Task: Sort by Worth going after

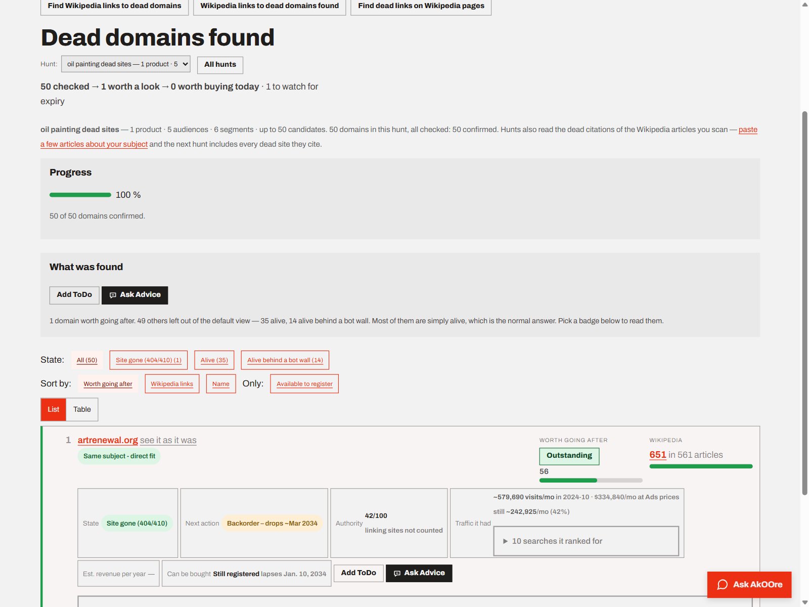Action: coord(108,384)
